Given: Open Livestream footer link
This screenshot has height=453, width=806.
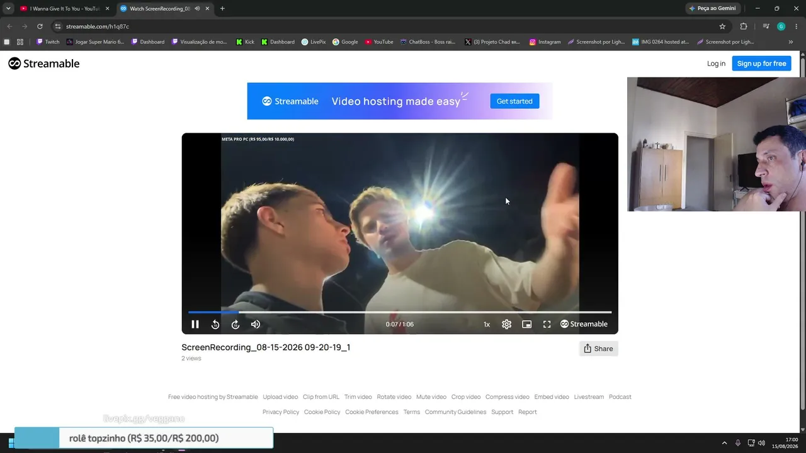Looking at the screenshot, I should tap(589, 397).
